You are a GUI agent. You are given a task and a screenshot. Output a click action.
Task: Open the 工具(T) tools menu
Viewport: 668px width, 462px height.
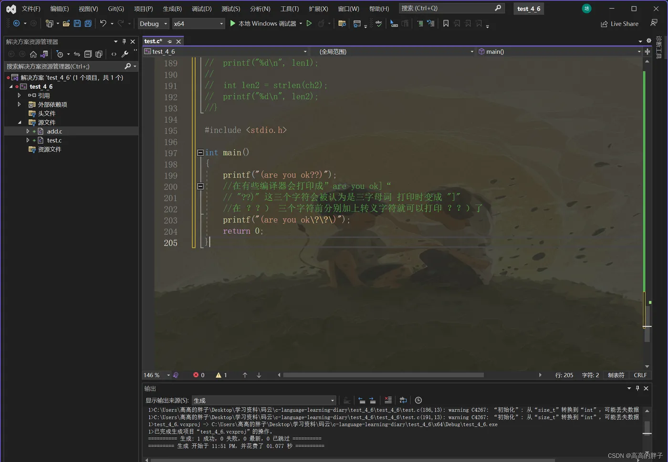[290, 9]
